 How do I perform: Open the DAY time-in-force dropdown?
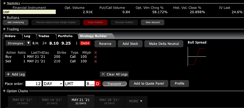53,84
